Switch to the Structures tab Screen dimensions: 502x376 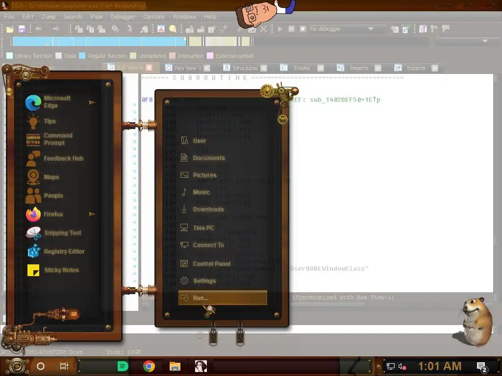coord(245,68)
